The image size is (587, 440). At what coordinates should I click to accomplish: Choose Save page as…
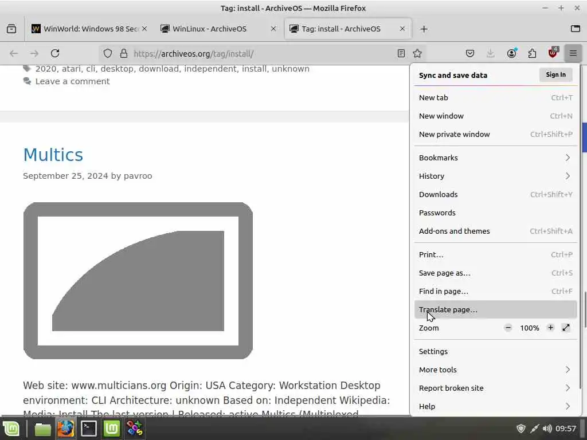[495, 273]
